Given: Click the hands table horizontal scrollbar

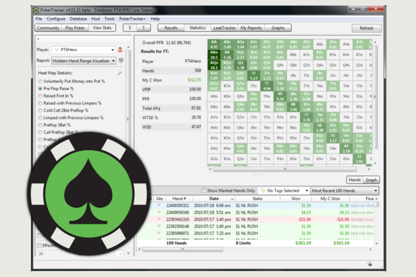Looking at the screenshot, I should point(183,249).
